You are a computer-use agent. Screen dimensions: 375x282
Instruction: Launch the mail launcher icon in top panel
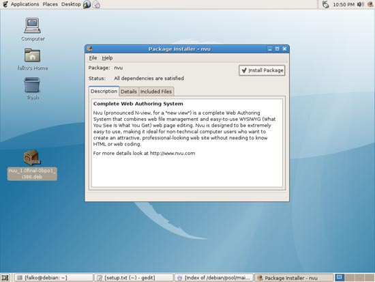(96, 4)
